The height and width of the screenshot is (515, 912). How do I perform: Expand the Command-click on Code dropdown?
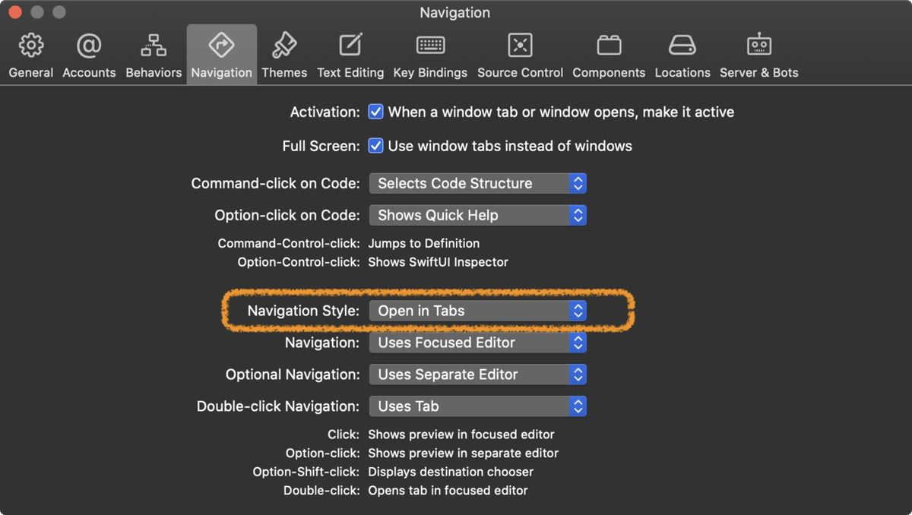tap(477, 183)
